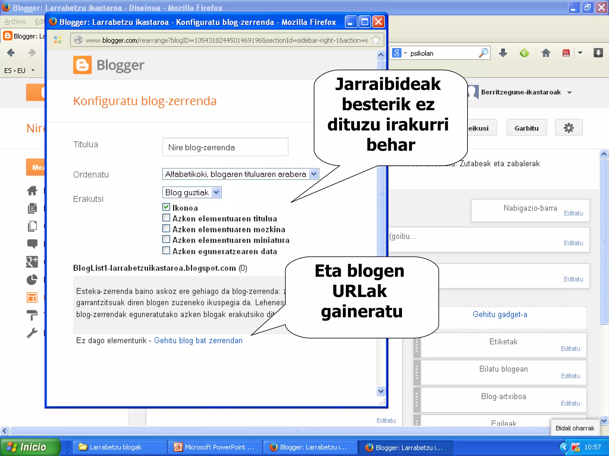Click the dark download box icon at far right
This screenshot has height=456, width=609.
click(598, 53)
